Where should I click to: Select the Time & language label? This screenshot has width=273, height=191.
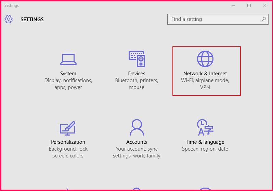tap(205, 142)
